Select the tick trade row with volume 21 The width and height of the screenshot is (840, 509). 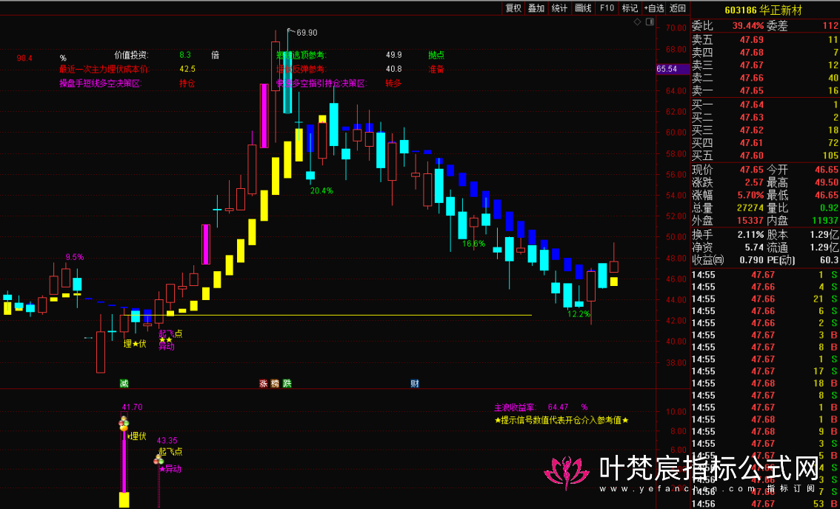[x=765, y=299]
